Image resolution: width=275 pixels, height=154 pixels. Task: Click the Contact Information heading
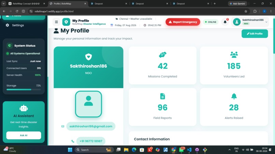click(152, 139)
